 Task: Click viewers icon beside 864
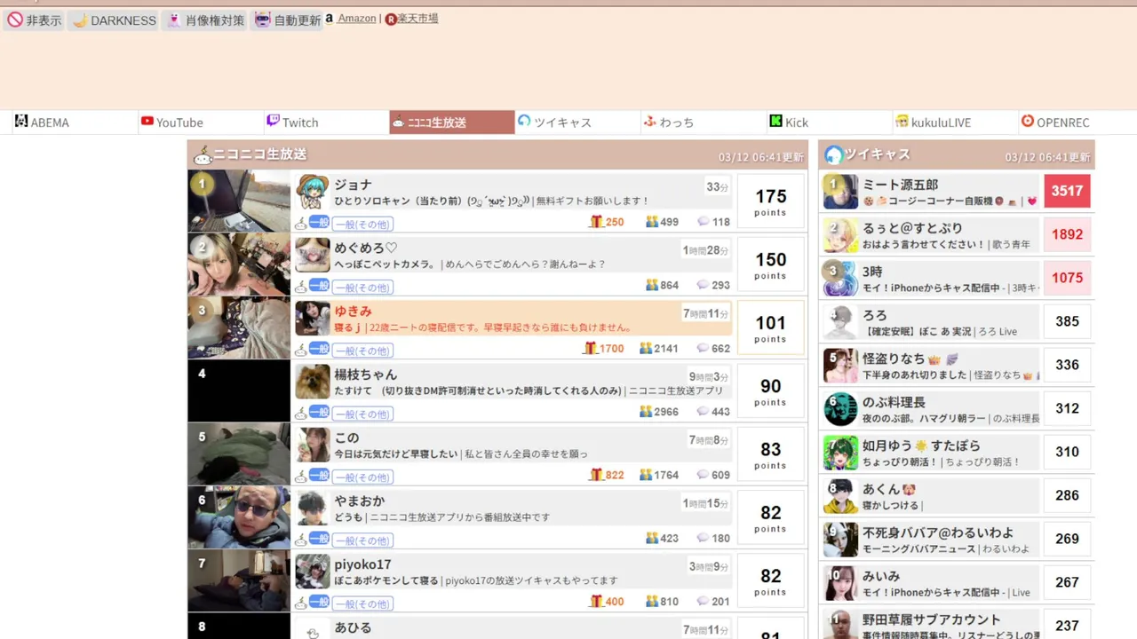(652, 285)
